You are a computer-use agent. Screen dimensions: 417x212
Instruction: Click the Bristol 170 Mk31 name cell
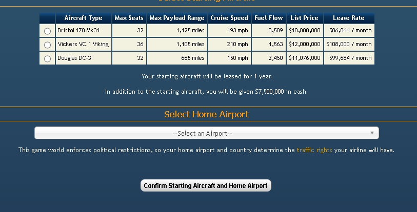click(84, 30)
